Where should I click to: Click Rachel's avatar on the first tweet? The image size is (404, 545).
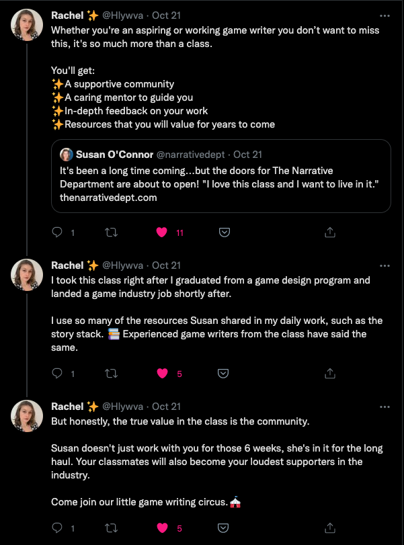(27, 26)
